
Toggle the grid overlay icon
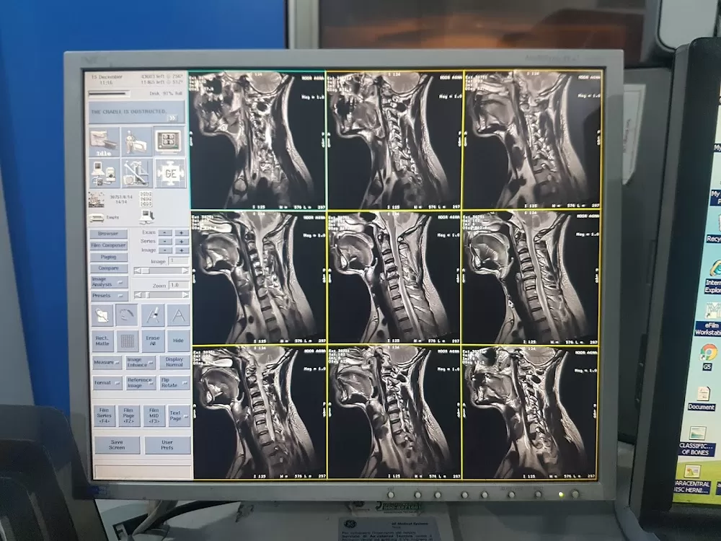coord(128,341)
